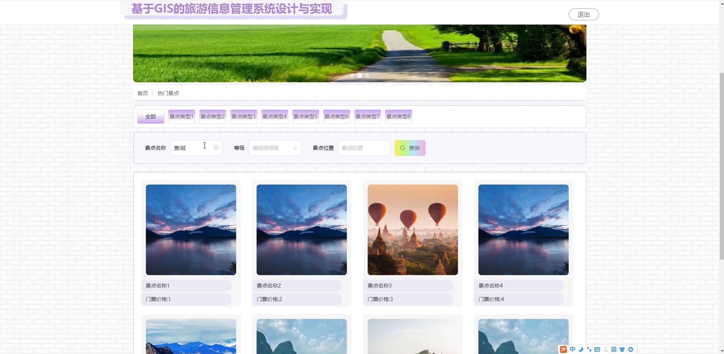Viewport: 724px width, 354px height.
Task: Select the 全部 category tab
Action: coord(151,117)
